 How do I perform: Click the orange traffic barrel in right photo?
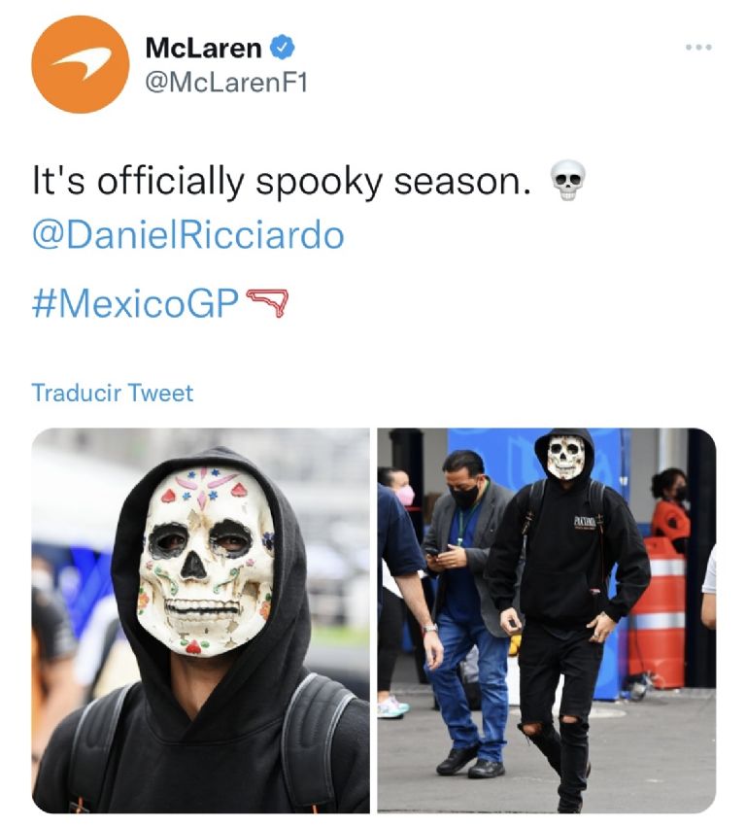(658, 613)
